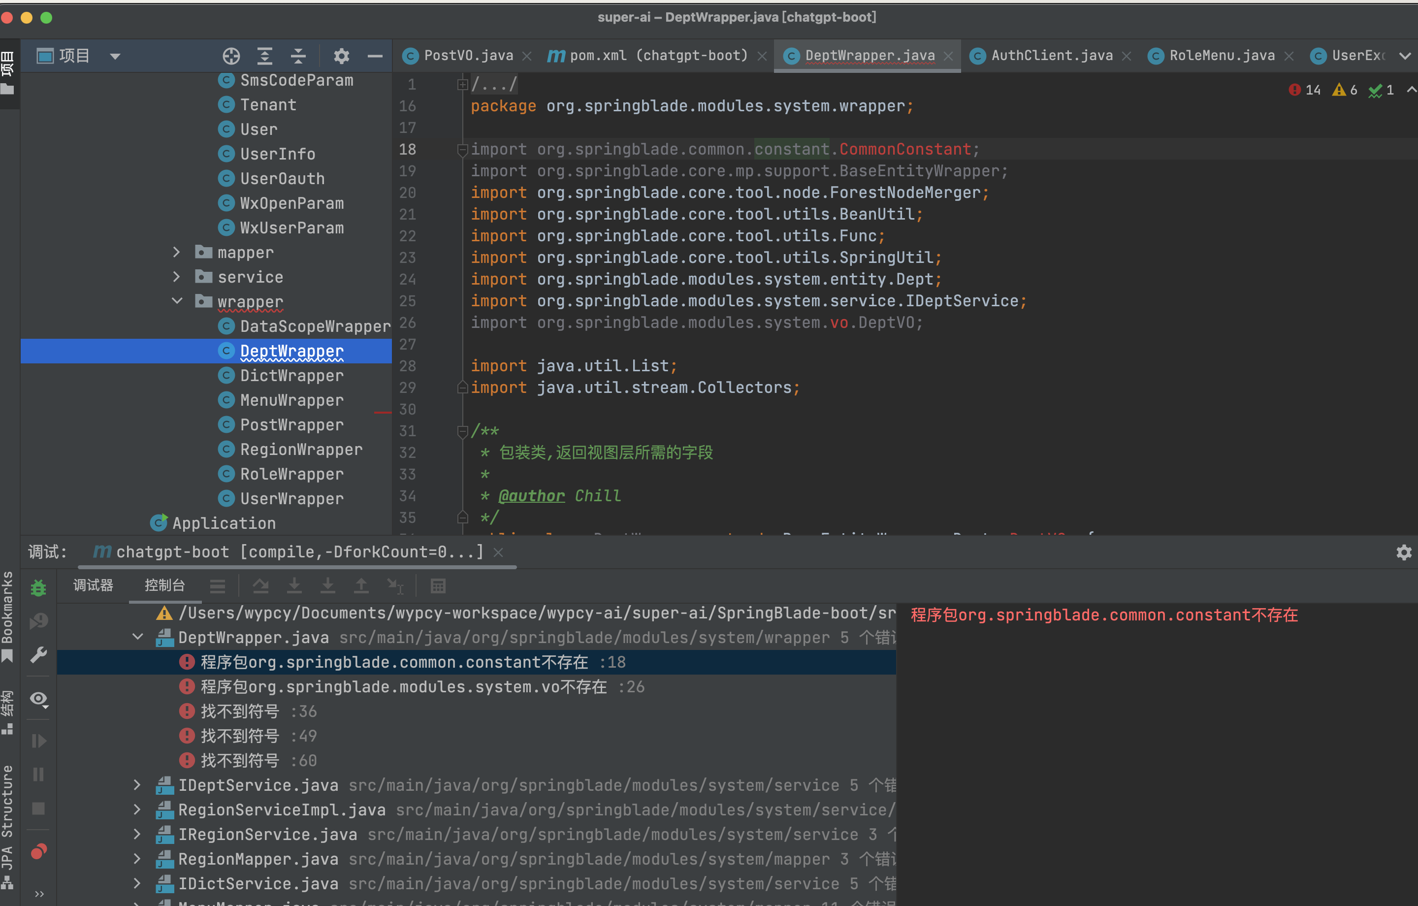Open JPA Structure tool window sidebar
The height and width of the screenshot is (906, 1418).
pos(8,827)
